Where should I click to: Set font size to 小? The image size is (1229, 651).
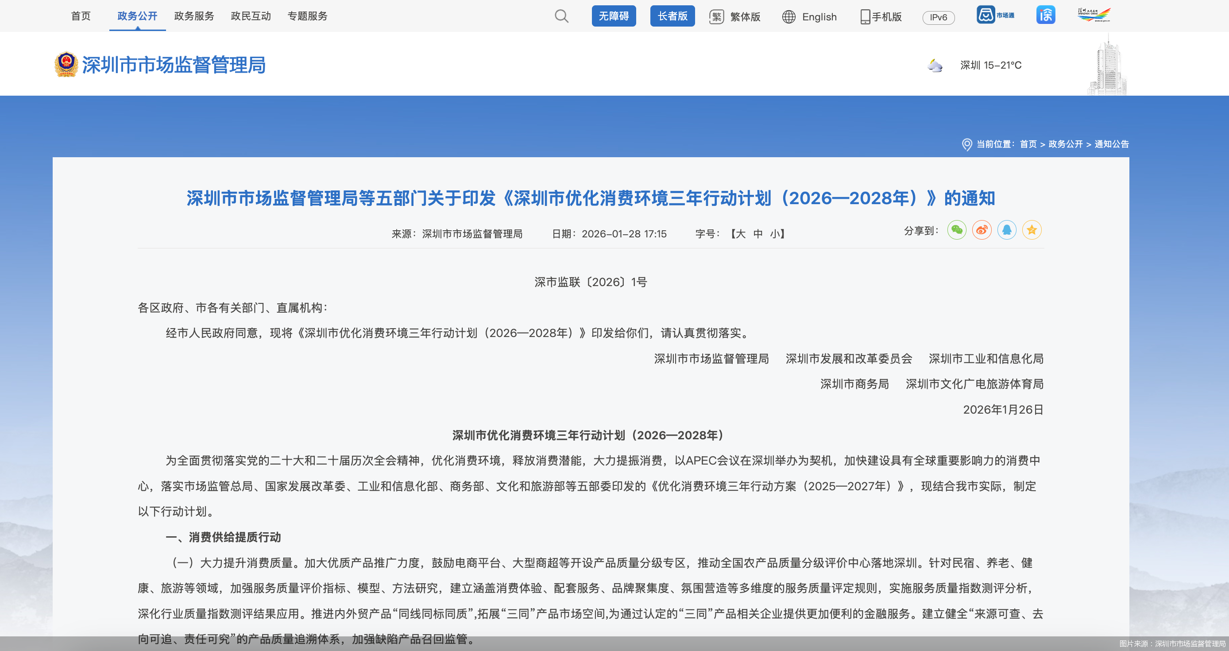[777, 234]
